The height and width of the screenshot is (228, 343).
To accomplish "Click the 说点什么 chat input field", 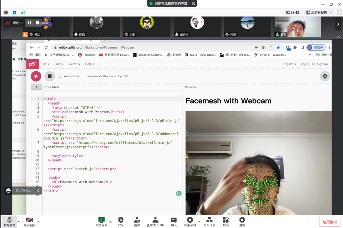I will click(x=24, y=191).
